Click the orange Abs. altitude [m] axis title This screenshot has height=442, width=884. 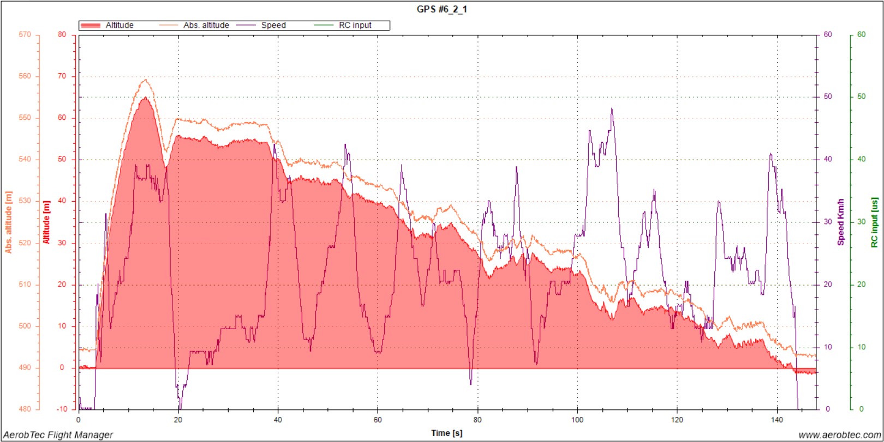click(9, 222)
